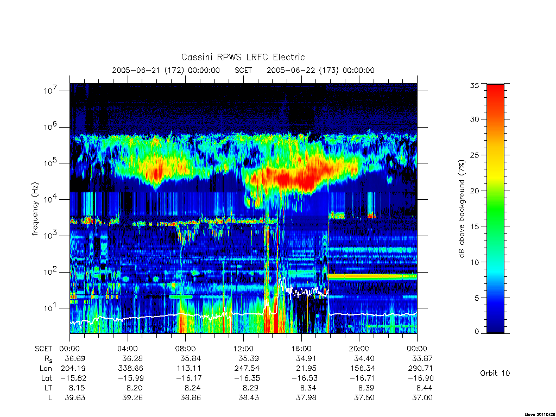Select the L-shell value '38.43'

[249, 398]
